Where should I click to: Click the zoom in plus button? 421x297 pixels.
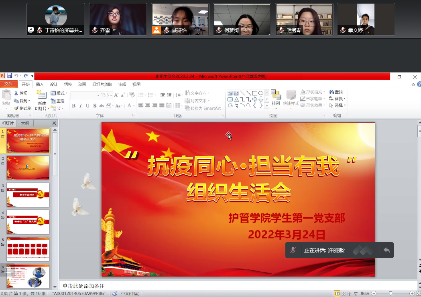coord(412,294)
